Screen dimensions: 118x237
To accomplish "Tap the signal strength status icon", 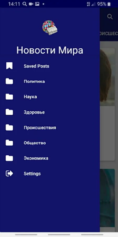I will [x=93, y=4].
